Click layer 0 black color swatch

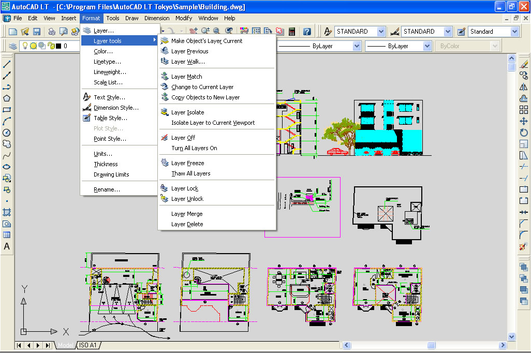58,46
